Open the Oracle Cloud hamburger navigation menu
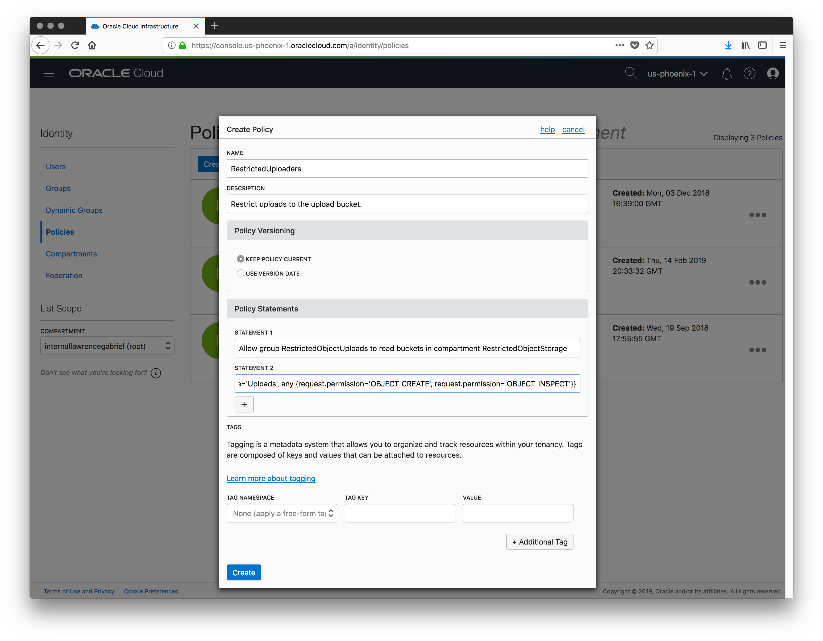The image size is (823, 641). tap(49, 73)
